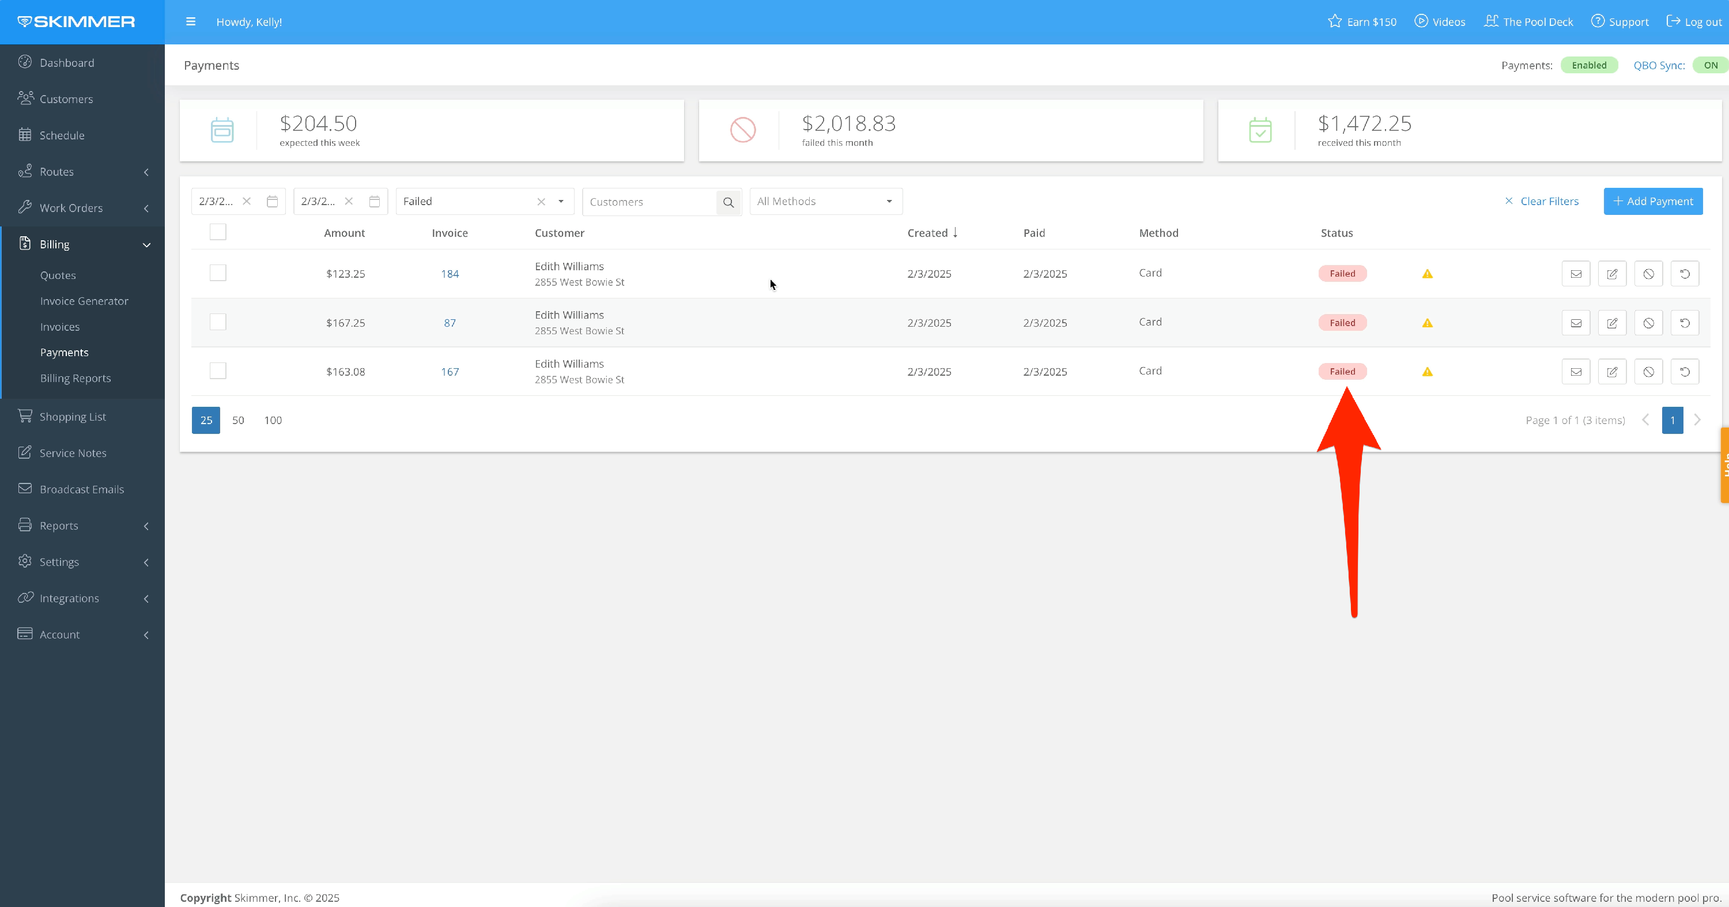This screenshot has height=907, width=1729.
Task: Click the hamburger menu icon
Action: point(191,21)
